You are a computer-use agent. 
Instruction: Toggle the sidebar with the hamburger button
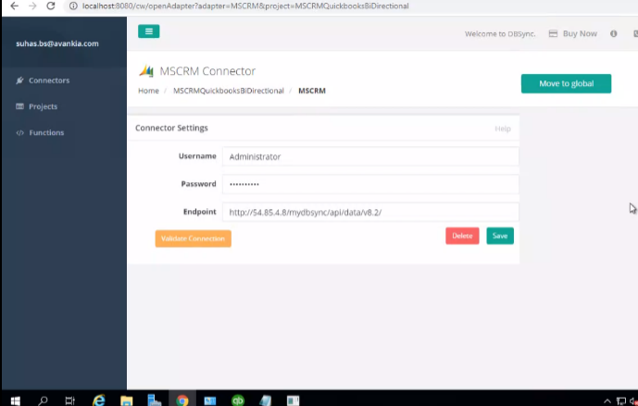[x=148, y=31]
